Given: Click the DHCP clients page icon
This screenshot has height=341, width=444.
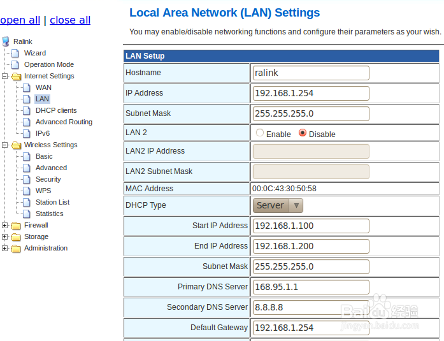Looking at the screenshot, I should [27, 110].
